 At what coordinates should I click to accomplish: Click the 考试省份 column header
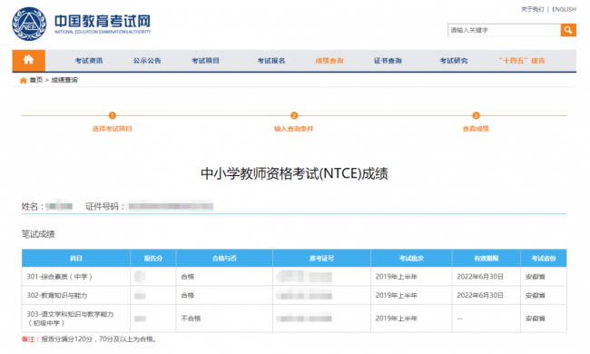tap(544, 259)
